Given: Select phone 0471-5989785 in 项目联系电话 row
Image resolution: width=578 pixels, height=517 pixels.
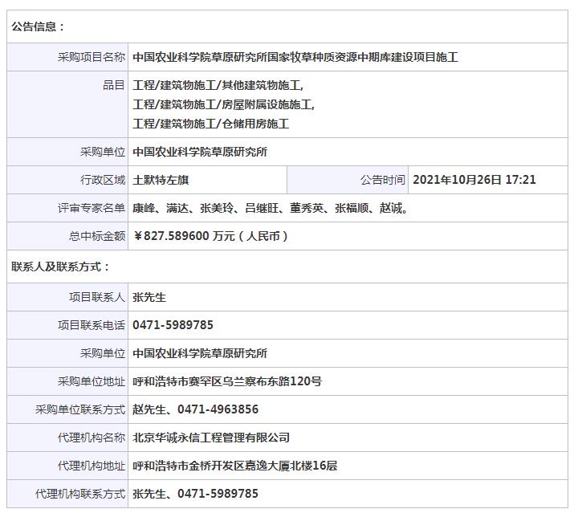Looking at the screenshot, I should pos(173,325).
